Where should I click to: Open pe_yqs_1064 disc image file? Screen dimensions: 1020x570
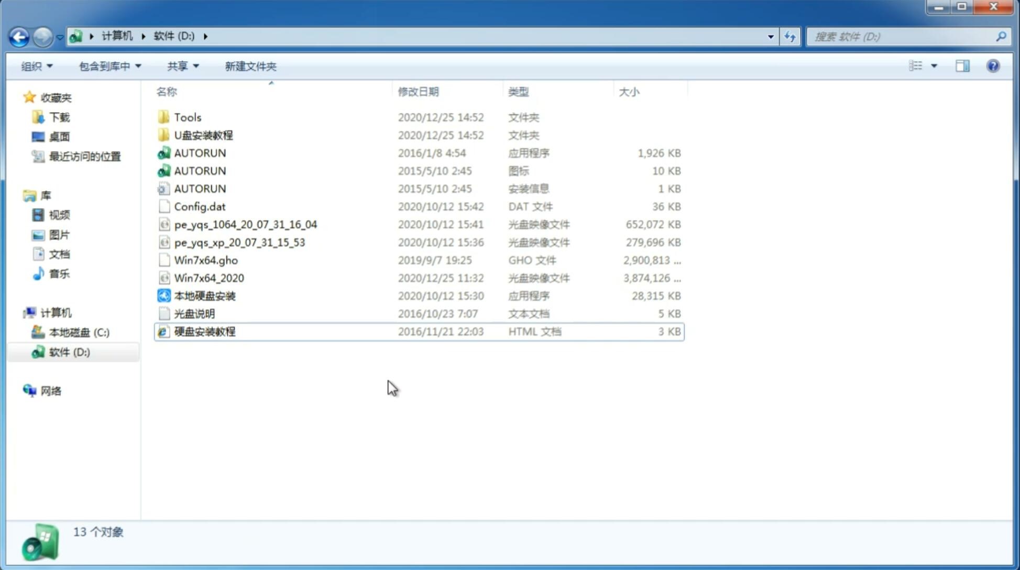245,224
